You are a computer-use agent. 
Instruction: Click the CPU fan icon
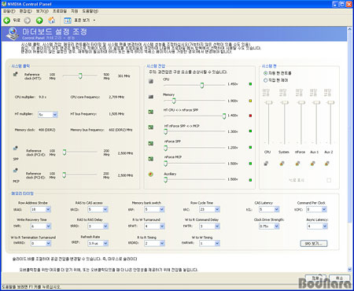pyautogui.click(x=266, y=164)
